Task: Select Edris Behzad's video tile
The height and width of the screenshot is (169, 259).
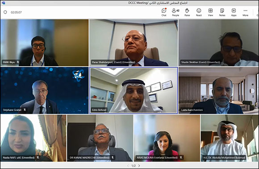Action: (134, 90)
